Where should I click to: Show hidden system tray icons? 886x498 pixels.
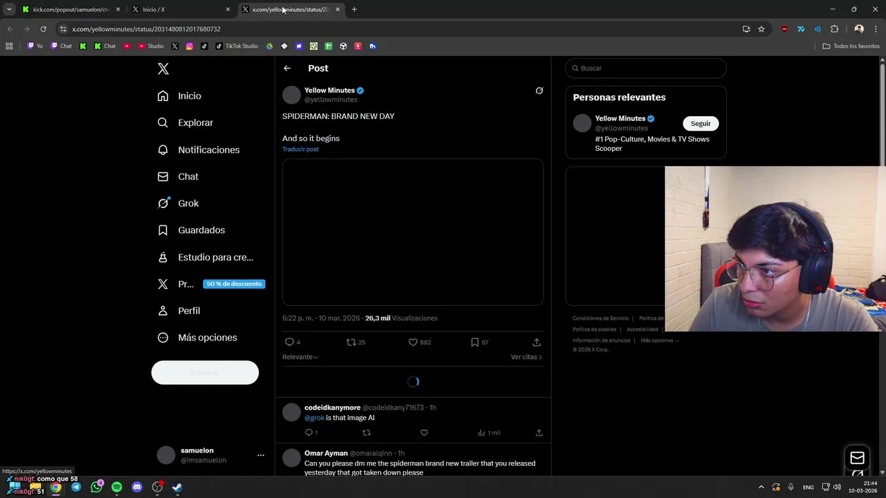click(x=761, y=487)
